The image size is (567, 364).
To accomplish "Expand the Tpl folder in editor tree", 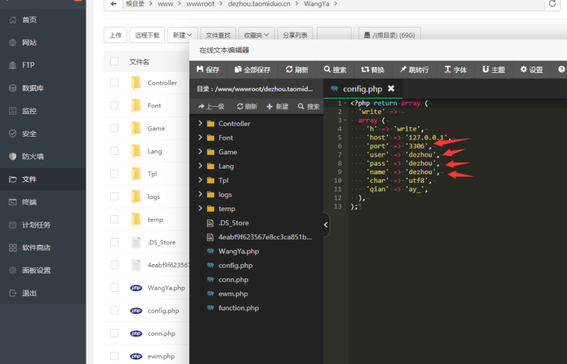I will pos(201,180).
